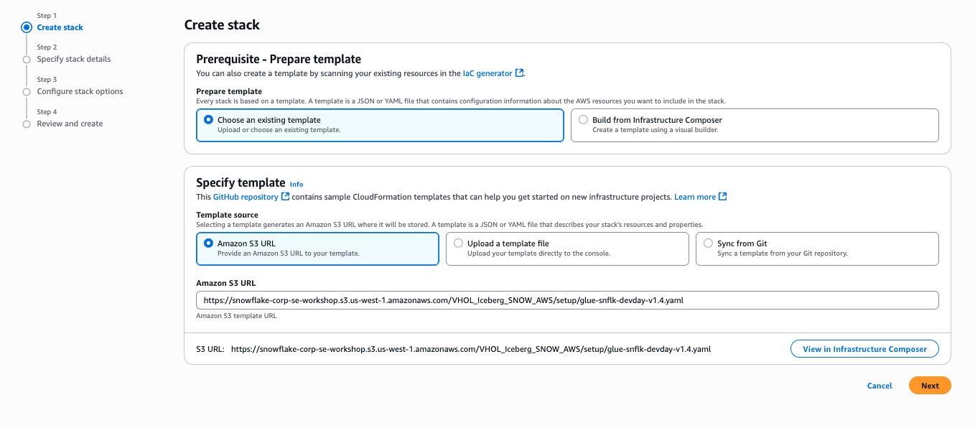Go to Step 1 Create stack
Screen dimensions: 975x428
tap(60, 27)
